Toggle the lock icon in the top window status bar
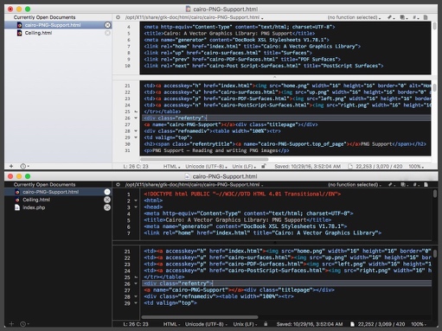442x331 pixels. click(x=263, y=166)
